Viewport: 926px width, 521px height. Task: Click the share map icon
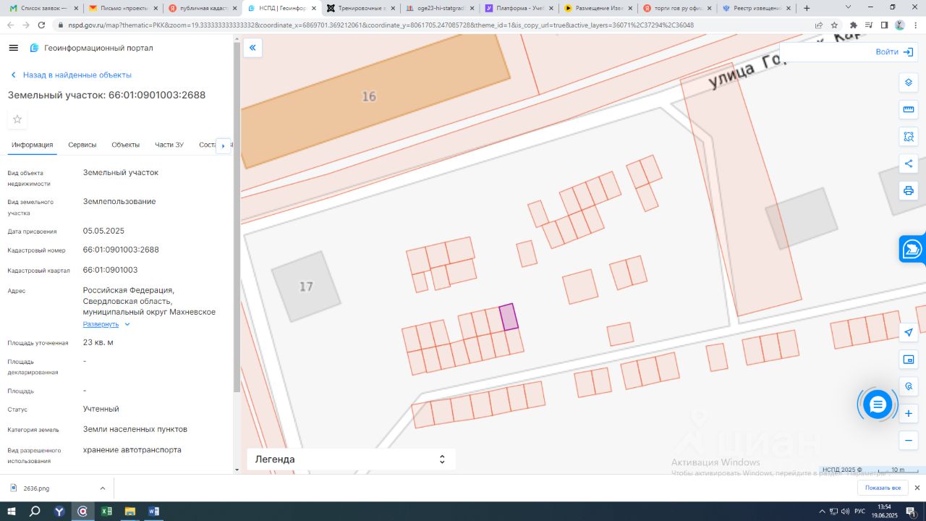click(909, 164)
